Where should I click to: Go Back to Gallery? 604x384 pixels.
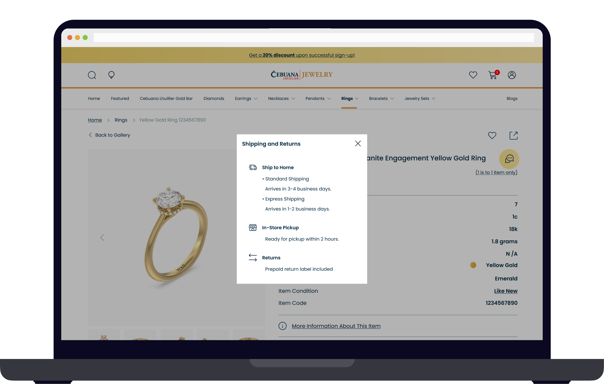[109, 135]
